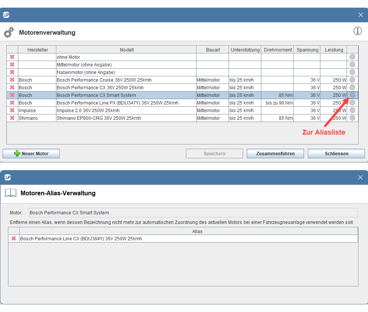Click 'bis 25 km/h' cell in Shimano row
This screenshot has height=312, width=368.
tap(245, 118)
